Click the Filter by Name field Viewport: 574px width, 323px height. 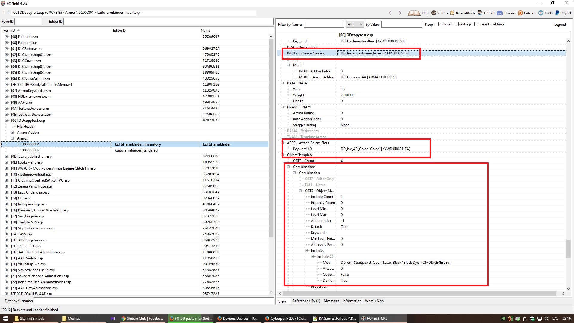click(324, 24)
